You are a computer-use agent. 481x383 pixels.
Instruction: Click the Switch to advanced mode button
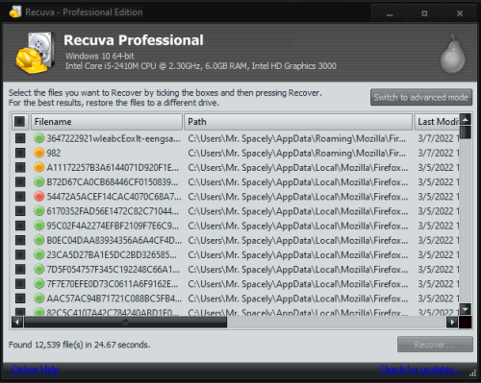click(x=421, y=97)
